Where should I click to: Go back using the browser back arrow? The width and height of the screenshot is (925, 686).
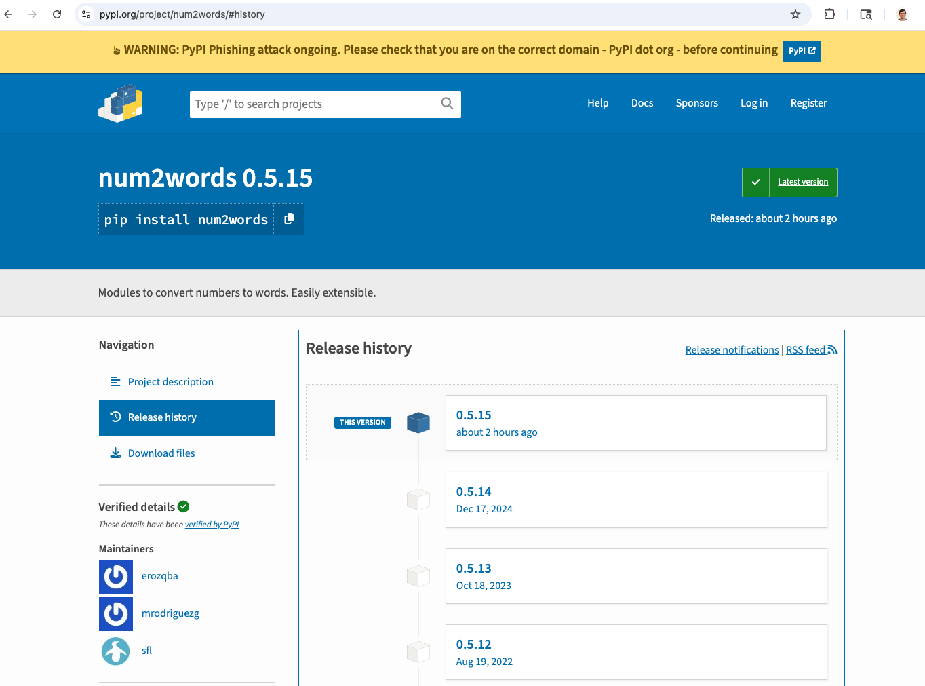9,14
